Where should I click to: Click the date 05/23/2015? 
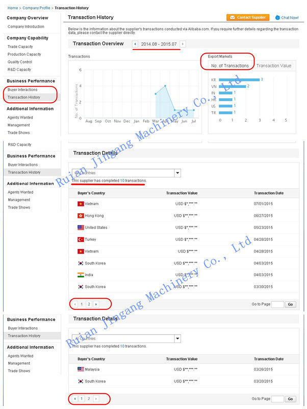pos(263,228)
